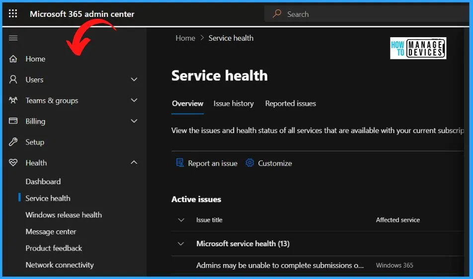The image size is (473, 279).
Task: Open Dashboard under Health
Action: 43,181
